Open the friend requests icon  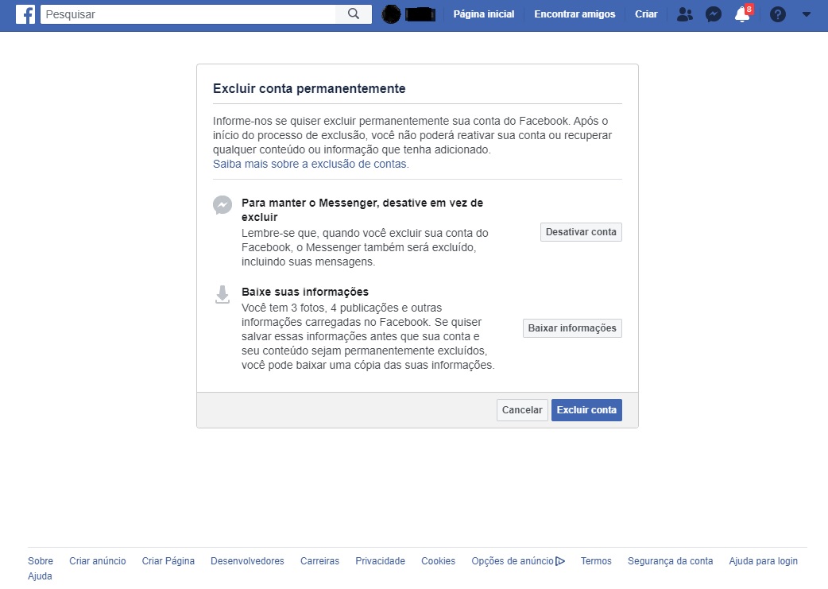click(x=684, y=14)
